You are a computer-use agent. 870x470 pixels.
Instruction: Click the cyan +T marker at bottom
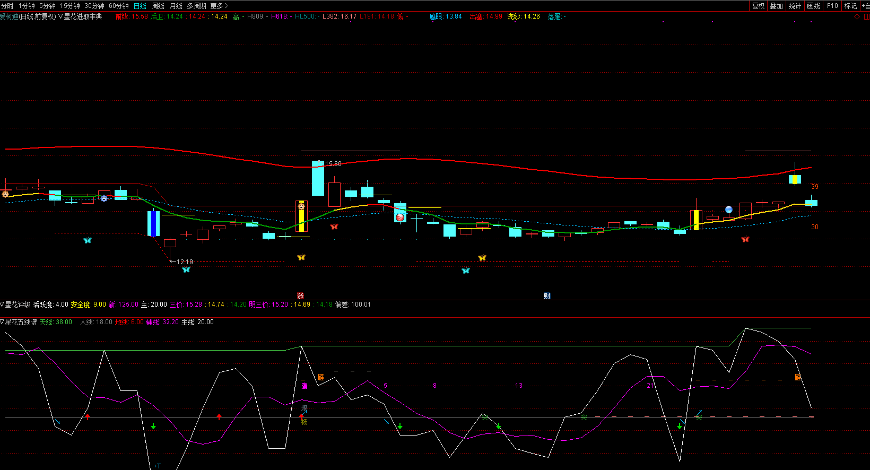(157, 466)
